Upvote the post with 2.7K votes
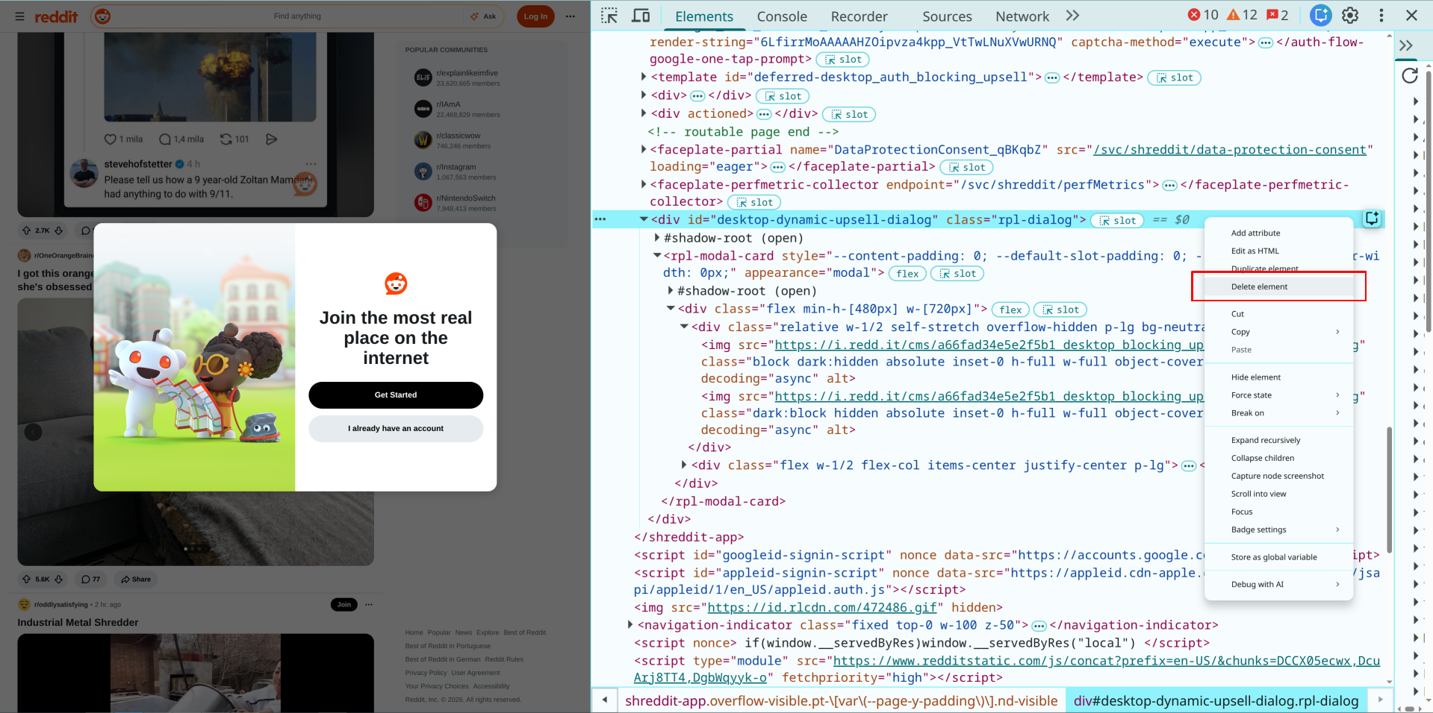 [27, 231]
